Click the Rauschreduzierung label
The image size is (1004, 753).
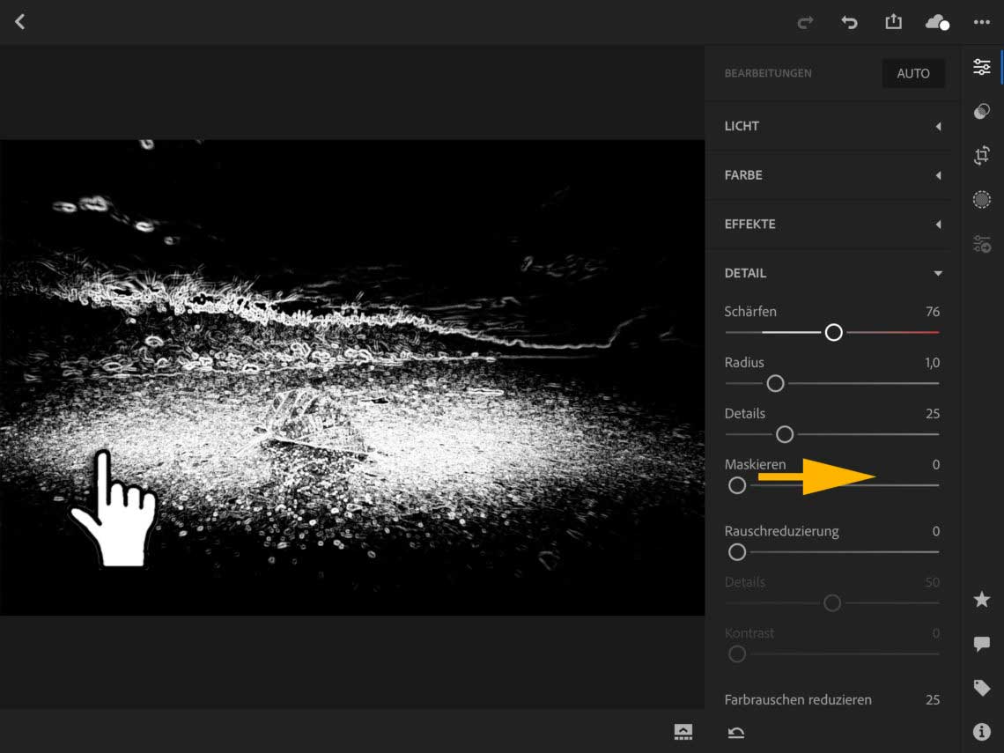tap(781, 531)
